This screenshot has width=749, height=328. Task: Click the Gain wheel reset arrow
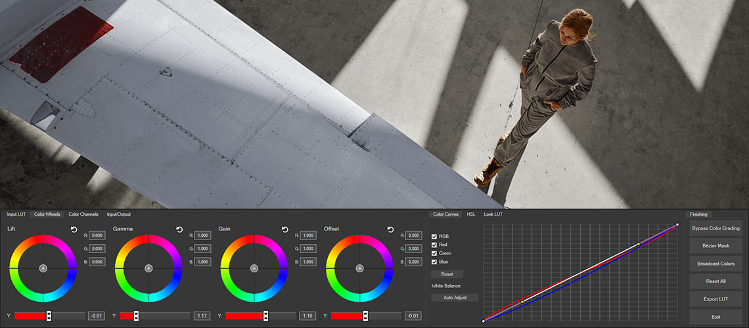[285, 229]
